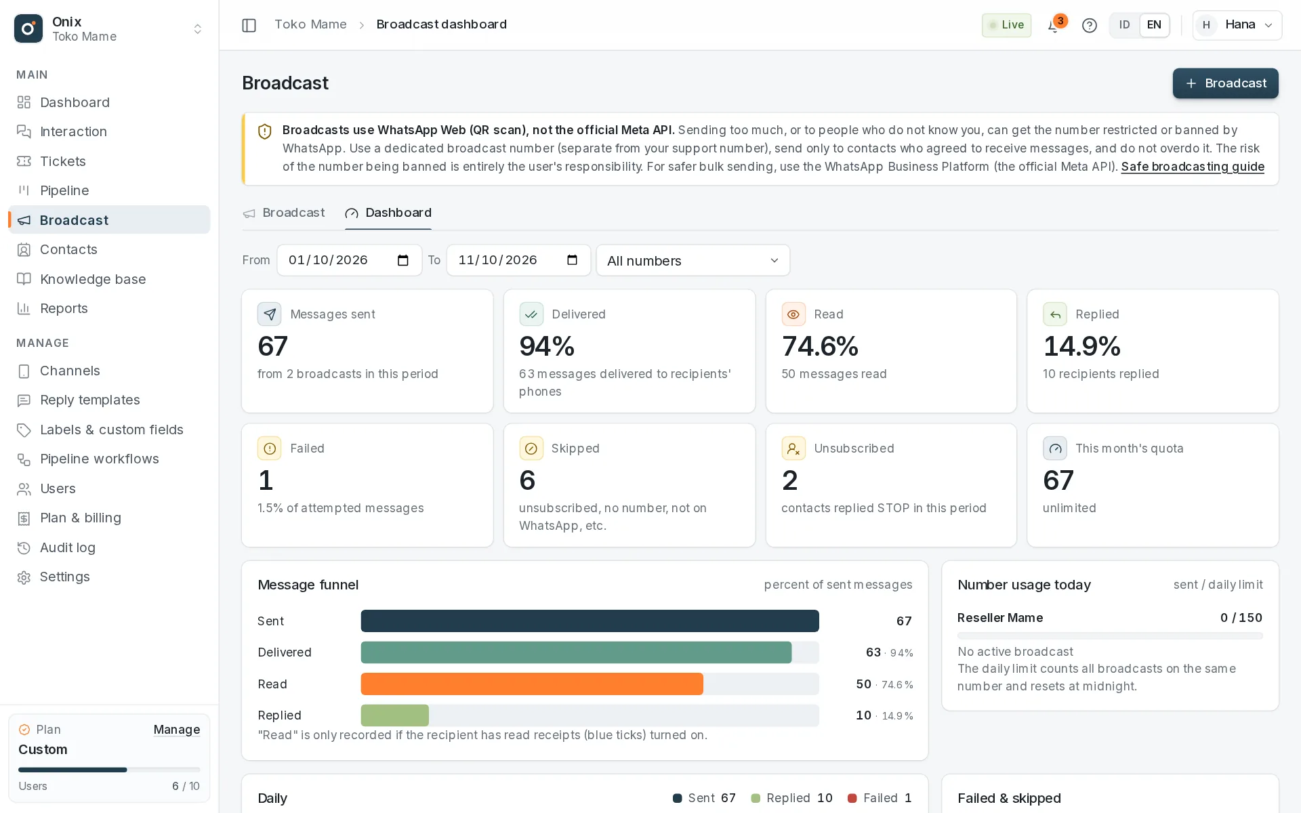Screen dimensions: 1301x813
Task: Click the Messages sent paper plane icon
Action: point(269,314)
